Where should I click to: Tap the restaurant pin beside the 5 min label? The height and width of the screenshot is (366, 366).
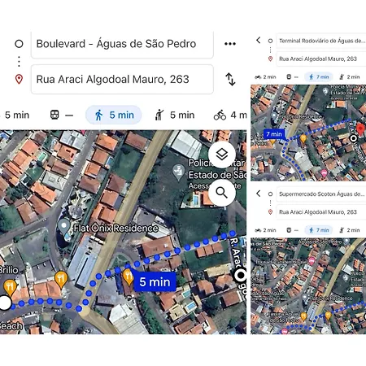point(128,277)
